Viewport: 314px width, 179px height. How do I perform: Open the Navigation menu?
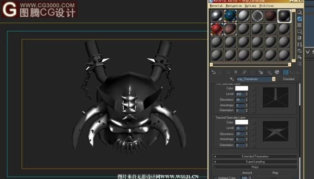pos(234,6)
